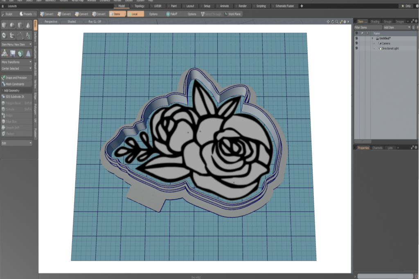Click the viewport rotate icon
Screen dimensions: 419x279
(x=333, y=21)
